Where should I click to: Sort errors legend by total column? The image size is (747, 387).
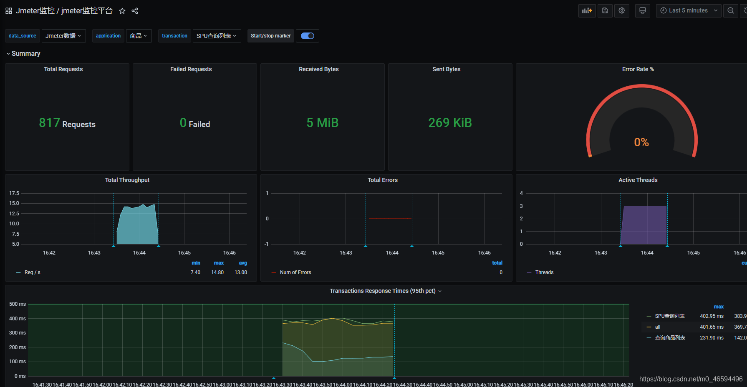tap(497, 263)
